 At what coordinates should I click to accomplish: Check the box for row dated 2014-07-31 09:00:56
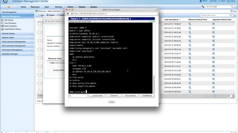[39, 37]
